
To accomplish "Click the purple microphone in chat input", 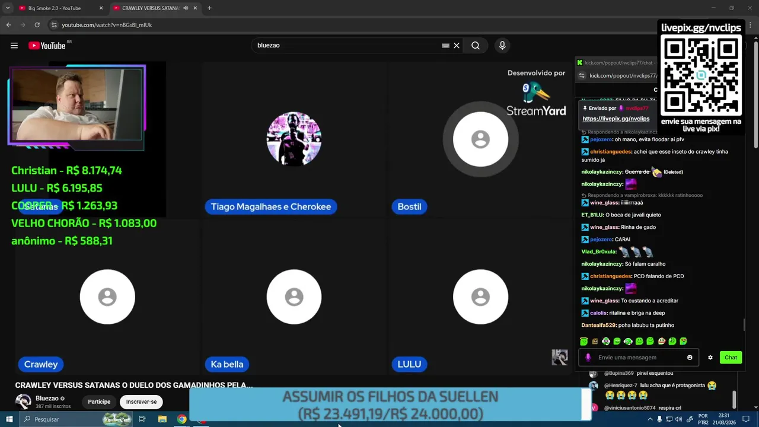I will [x=588, y=358].
